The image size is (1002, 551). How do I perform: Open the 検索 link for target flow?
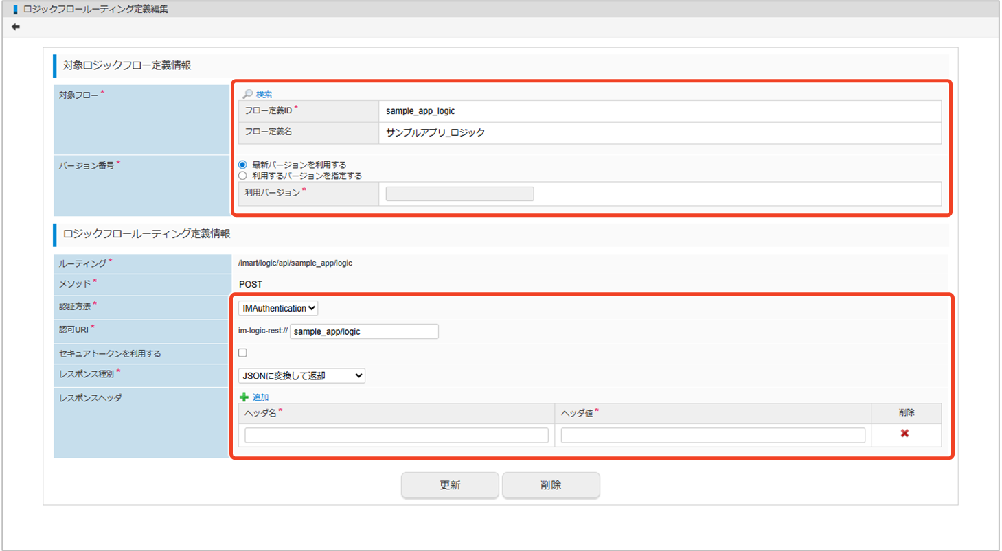pos(264,94)
